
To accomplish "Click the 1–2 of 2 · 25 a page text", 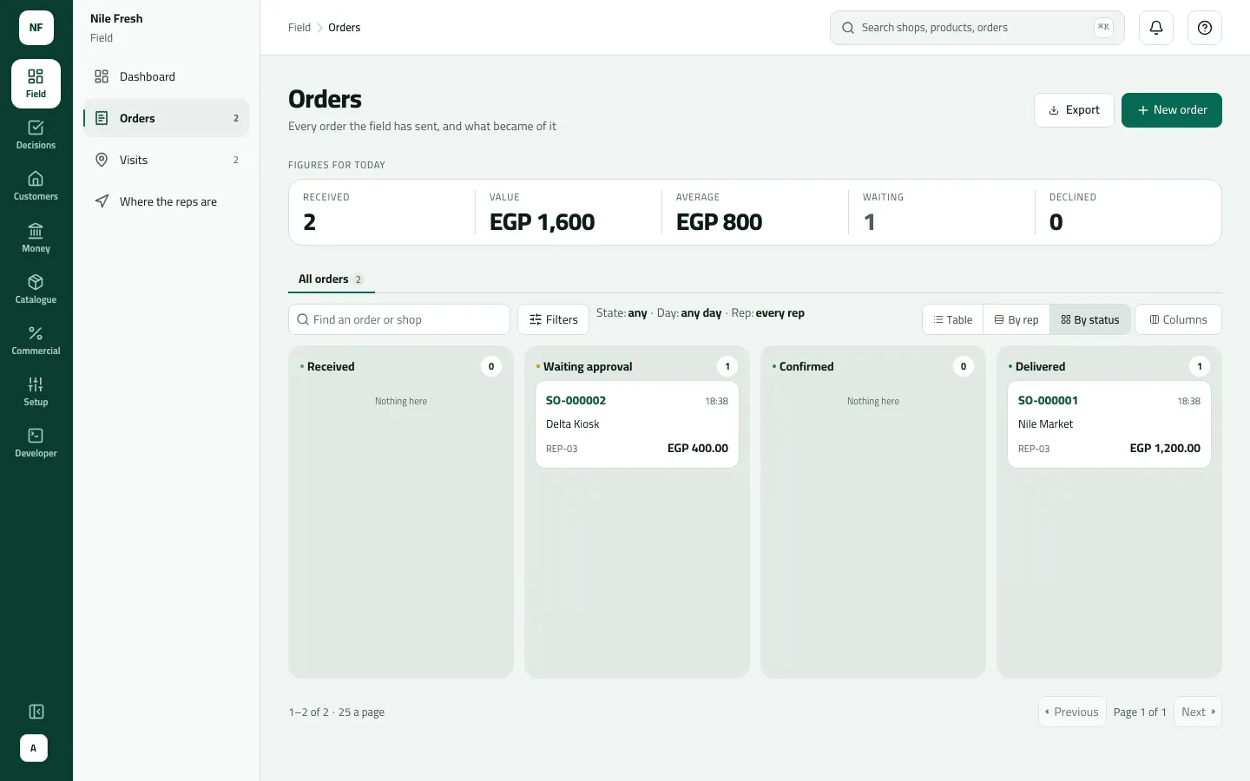I will [337, 712].
